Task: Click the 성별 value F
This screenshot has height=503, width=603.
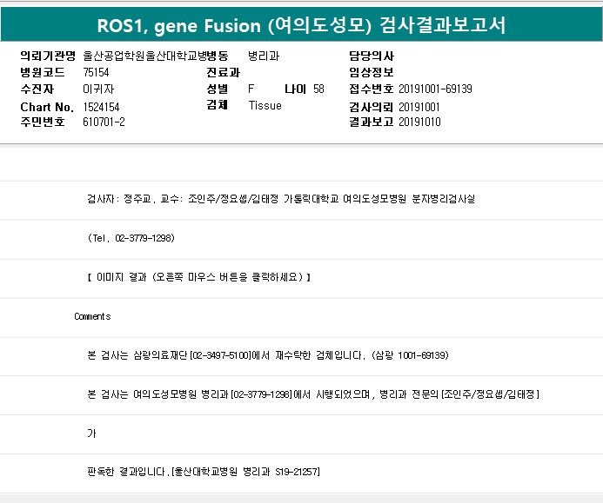Action: [x=251, y=89]
